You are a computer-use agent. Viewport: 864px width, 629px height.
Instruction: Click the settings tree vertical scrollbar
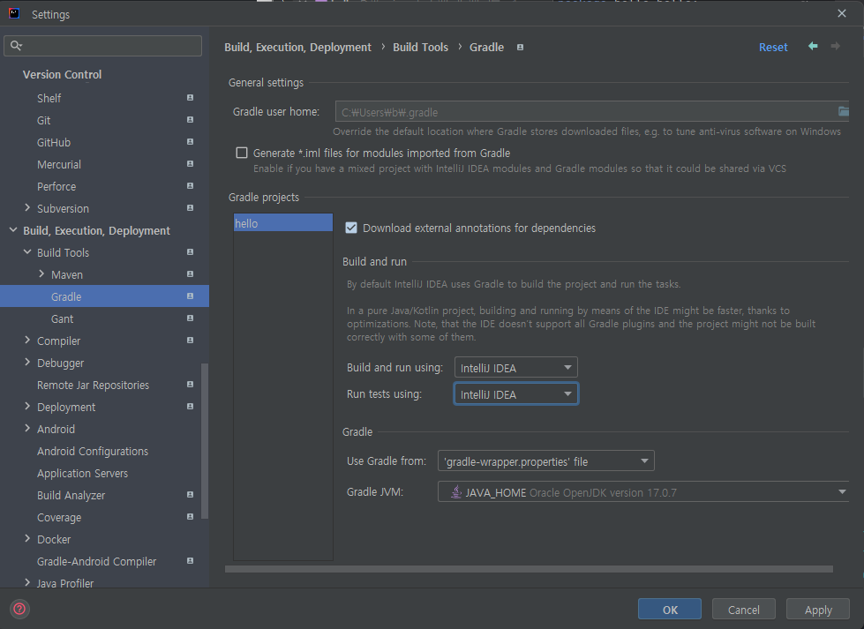coord(205,440)
